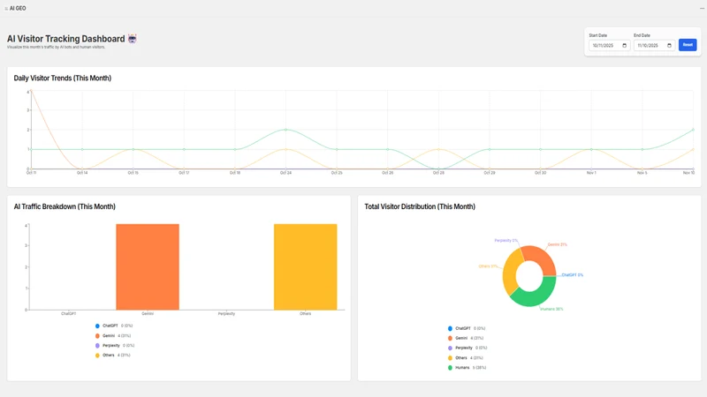Click the Gemini callout label on the donut

(558, 245)
